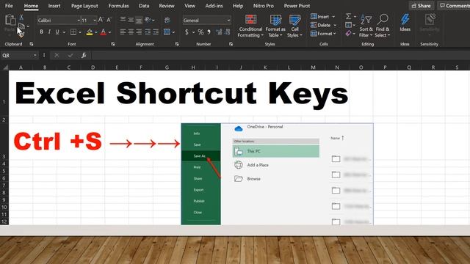Toggle Align Left
The height and width of the screenshot is (264, 470).
click(123, 32)
